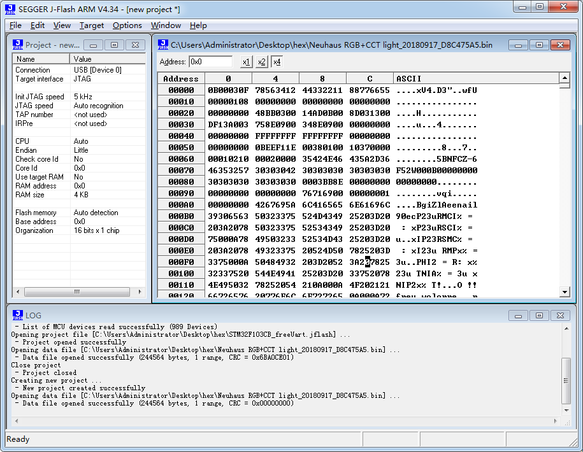Click hex value 0B00030F at address 00000
This screenshot has width=583, height=452.
point(228,90)
